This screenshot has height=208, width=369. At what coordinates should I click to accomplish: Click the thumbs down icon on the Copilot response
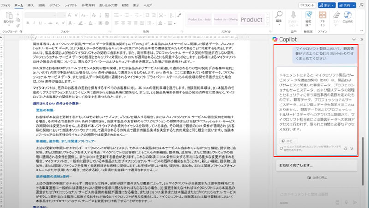pos(351,148)
